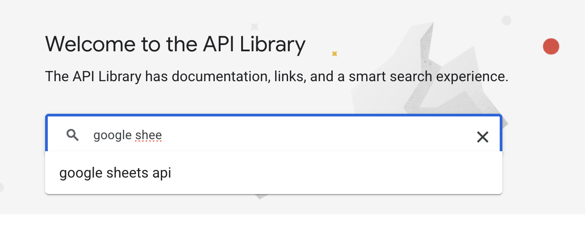Screen dimensions: 585x240
Task: Focus the 'google shee' search input
Action: (x=274, y=134)
